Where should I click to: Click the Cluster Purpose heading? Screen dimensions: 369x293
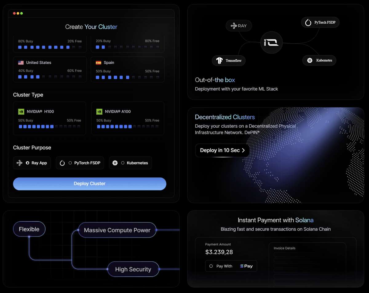point(32,148)
